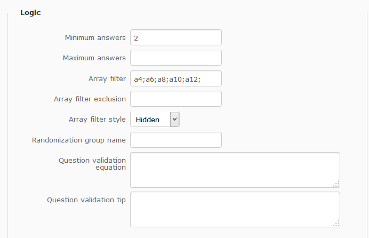Focus the Maximum answers text box
The image size is (369, 238).
point(175,58)
